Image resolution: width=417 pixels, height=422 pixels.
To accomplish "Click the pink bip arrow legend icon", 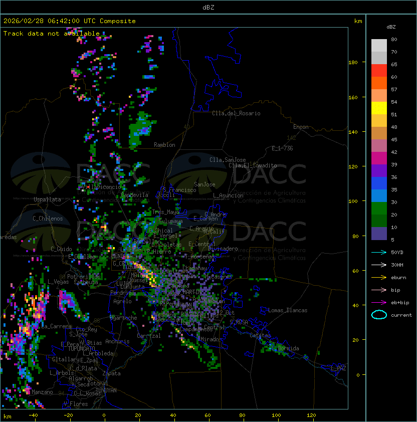I will (x=379, y=290).
